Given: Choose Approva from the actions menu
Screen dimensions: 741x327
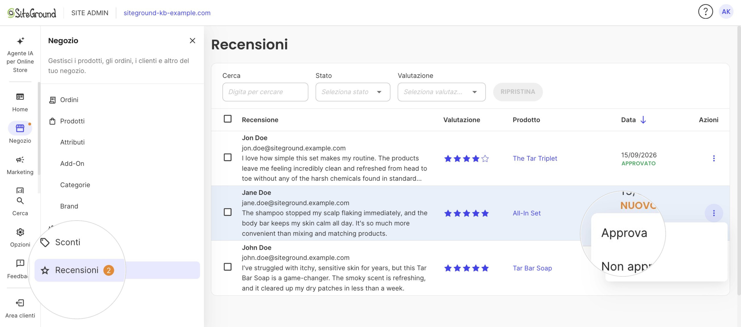Looking at the screenshot, I should pyautogui.click(x=624, y=233).
